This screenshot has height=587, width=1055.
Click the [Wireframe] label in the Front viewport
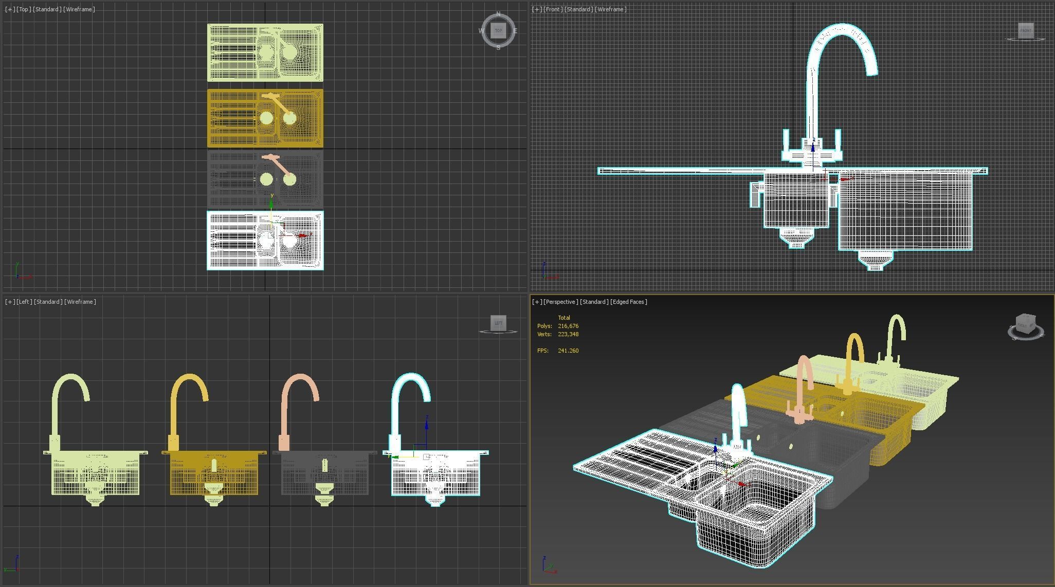click(x=610, y=9)
